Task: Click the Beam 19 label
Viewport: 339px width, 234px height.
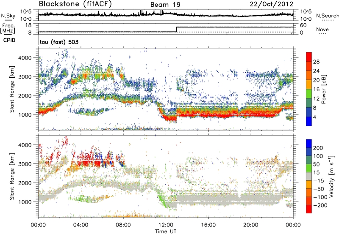Action: tap(165, 5)
